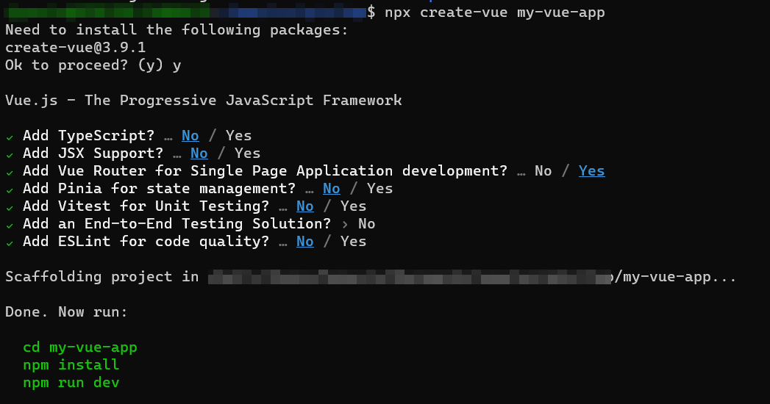Click 'Add Vitest for Unit Testing?' text
This screenshot has width=770, height=404.
click(146, 206)
